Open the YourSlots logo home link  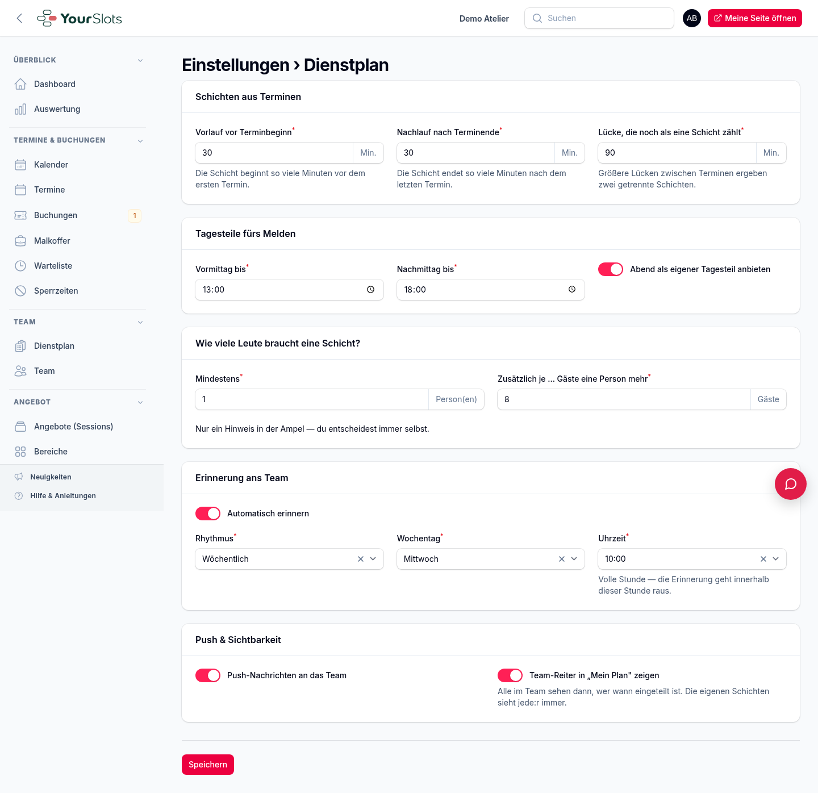(x=80, y=18)
